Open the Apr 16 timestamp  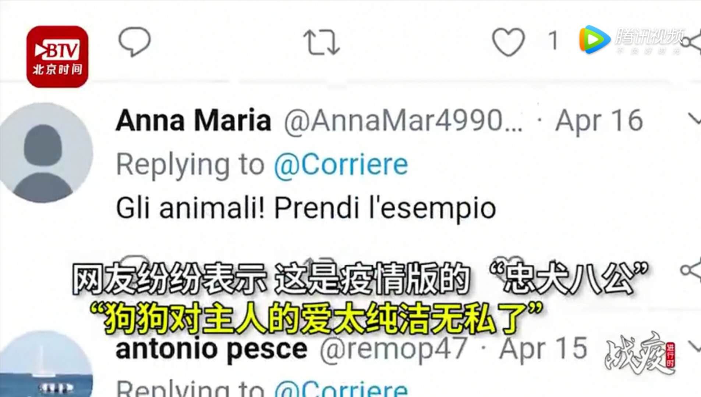pos(599,121)
